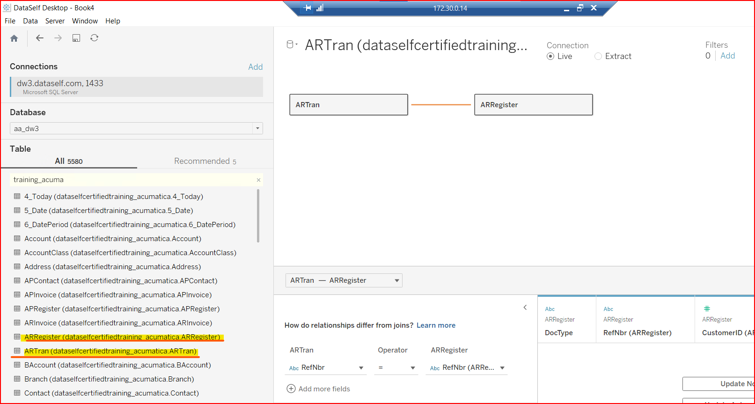The height and width of the screenshot is (404, 755).
Task: Collapse the relationship panel with chevron
Action: [525, 308]
